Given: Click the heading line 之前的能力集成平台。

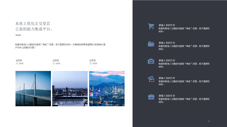Looking at the screenshot, I should (34, 29).
